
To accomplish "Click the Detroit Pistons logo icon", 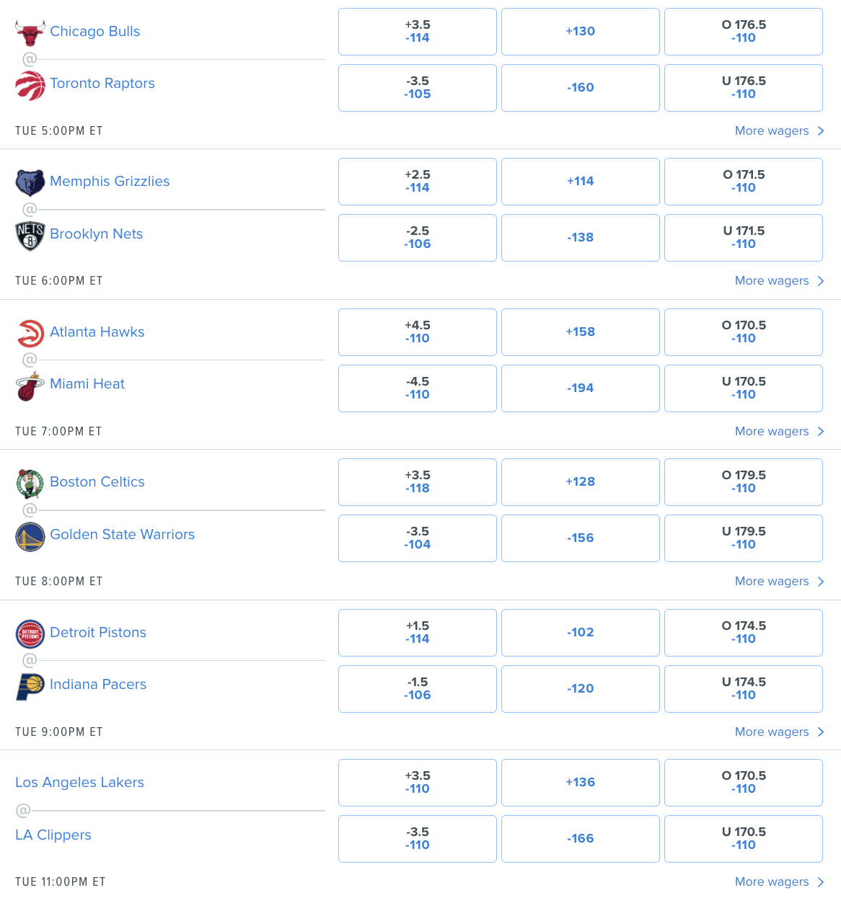I will tap(30, 634).
